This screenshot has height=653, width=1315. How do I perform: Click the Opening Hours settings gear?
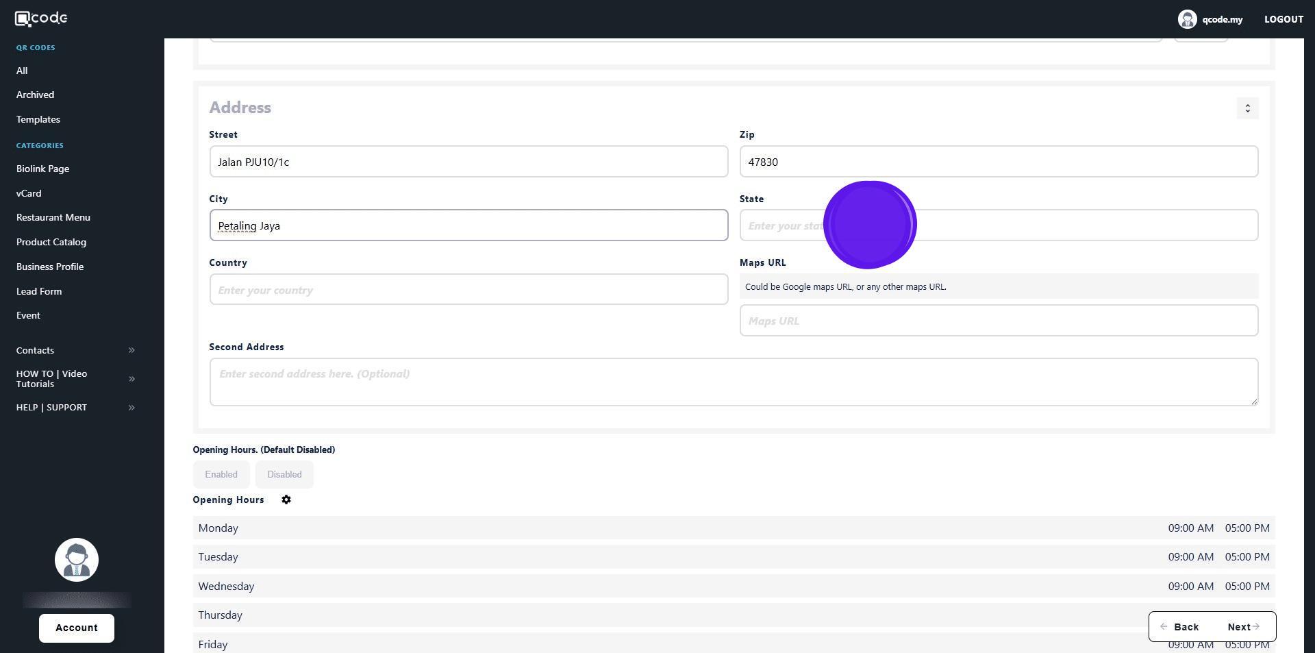286,500
